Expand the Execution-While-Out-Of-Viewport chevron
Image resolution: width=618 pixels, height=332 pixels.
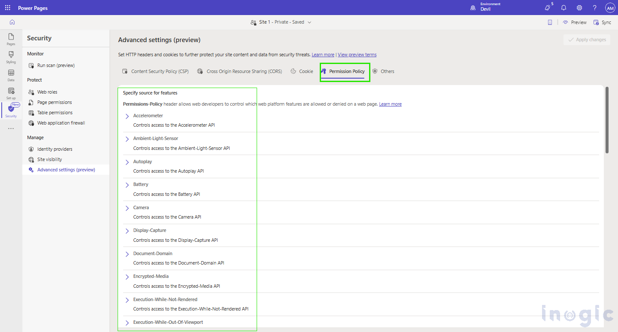coord(127,323)
